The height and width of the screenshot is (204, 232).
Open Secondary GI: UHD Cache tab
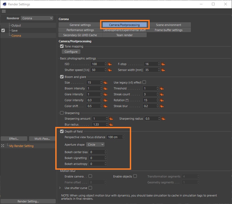(80, 35)
